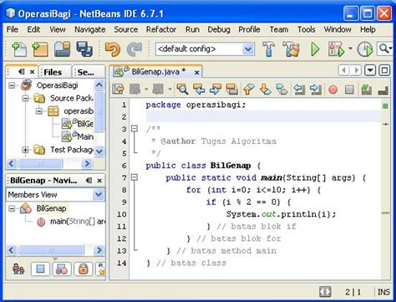Screen dimensions: 396x302
Task: Run the main project with green play icon
Action: (x=315, y=49)
